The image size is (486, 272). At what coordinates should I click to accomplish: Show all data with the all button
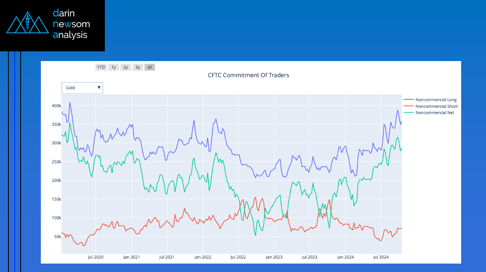(150, 67)
